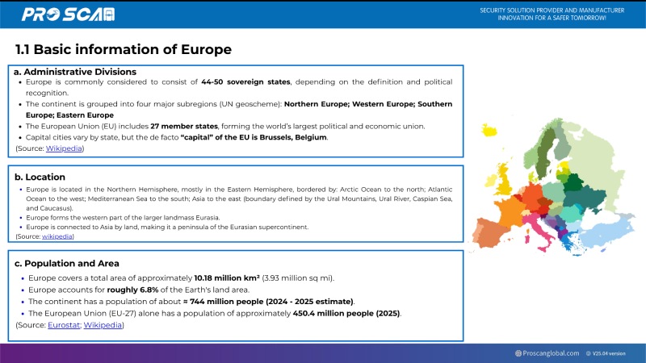
Task: Click the "c. Population and Area" heading
Action: click(67, 264)
